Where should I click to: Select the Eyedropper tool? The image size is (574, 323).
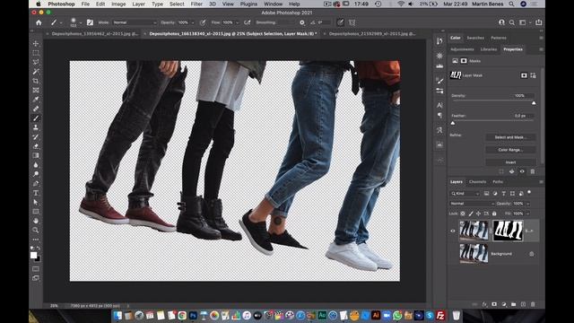tap(36, 100)
